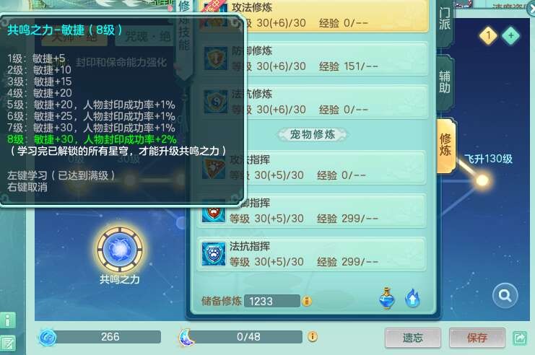Select the 飞升130级 star node
This screenshot has height=355, width=535.
482,180
